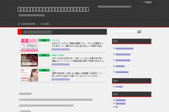Click text '出会えたいう口コミ情報が話題になり'
Image resolution: width=169 pixels, height=112 pixels.
pyautogui.click(x=69, y=43)
